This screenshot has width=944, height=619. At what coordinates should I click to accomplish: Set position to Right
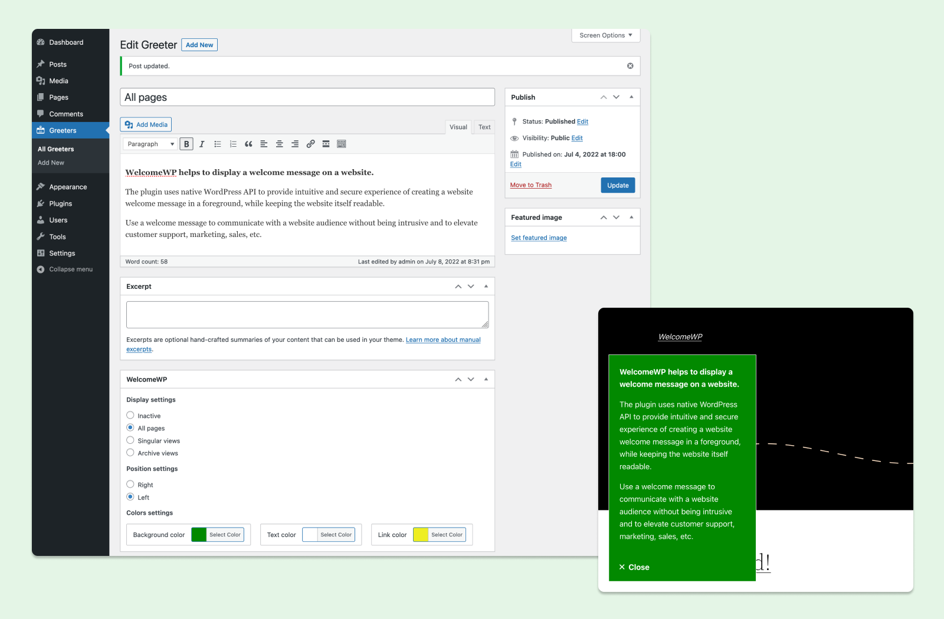pos(130,484)
